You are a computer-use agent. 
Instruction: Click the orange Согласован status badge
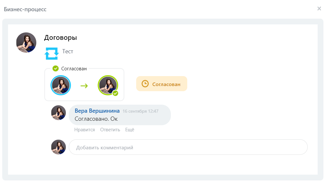(x=162, y=84)
